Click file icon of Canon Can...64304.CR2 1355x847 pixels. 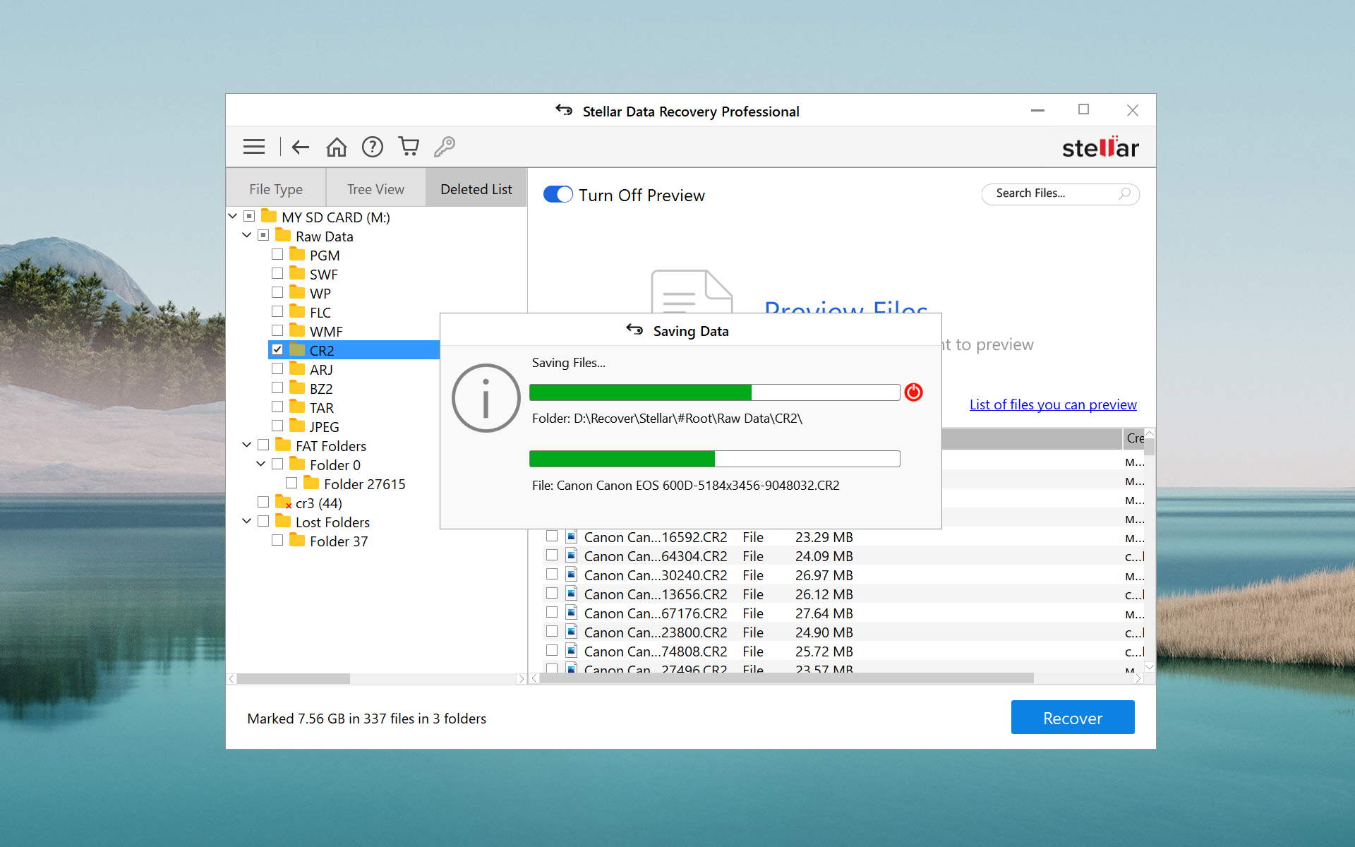click(x=572, y=555)
